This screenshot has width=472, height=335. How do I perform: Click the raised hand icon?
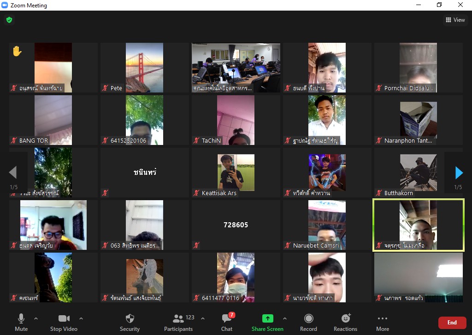coord(17,51)
